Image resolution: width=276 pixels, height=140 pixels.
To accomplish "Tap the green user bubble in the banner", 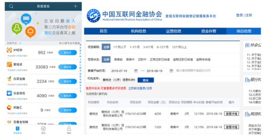I will [17, 28].
